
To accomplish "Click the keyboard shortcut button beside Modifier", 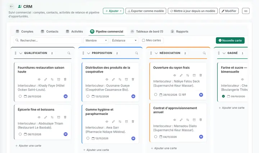I will pos(246,11).
